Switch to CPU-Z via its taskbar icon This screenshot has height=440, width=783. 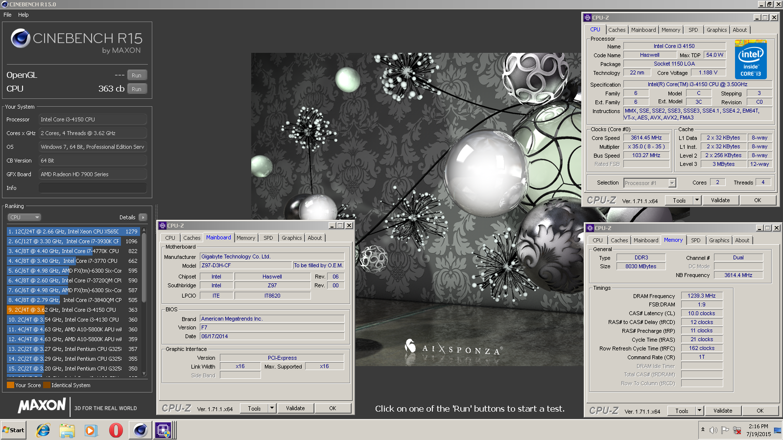[163, 430]
